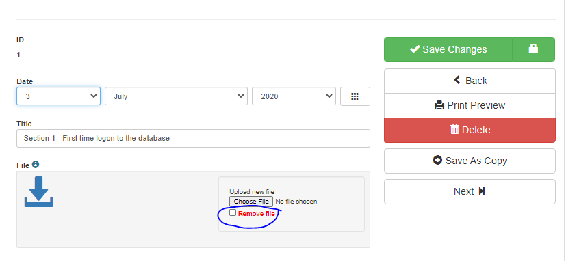Image resolution: width=577 pixels, height=261 pixels.
Task: Open the calendar grid date picker
Action: [355, 96]
